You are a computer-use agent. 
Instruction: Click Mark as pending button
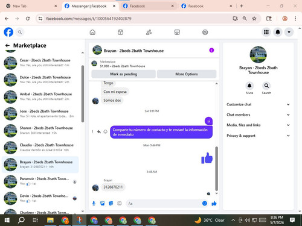[123, 74]
